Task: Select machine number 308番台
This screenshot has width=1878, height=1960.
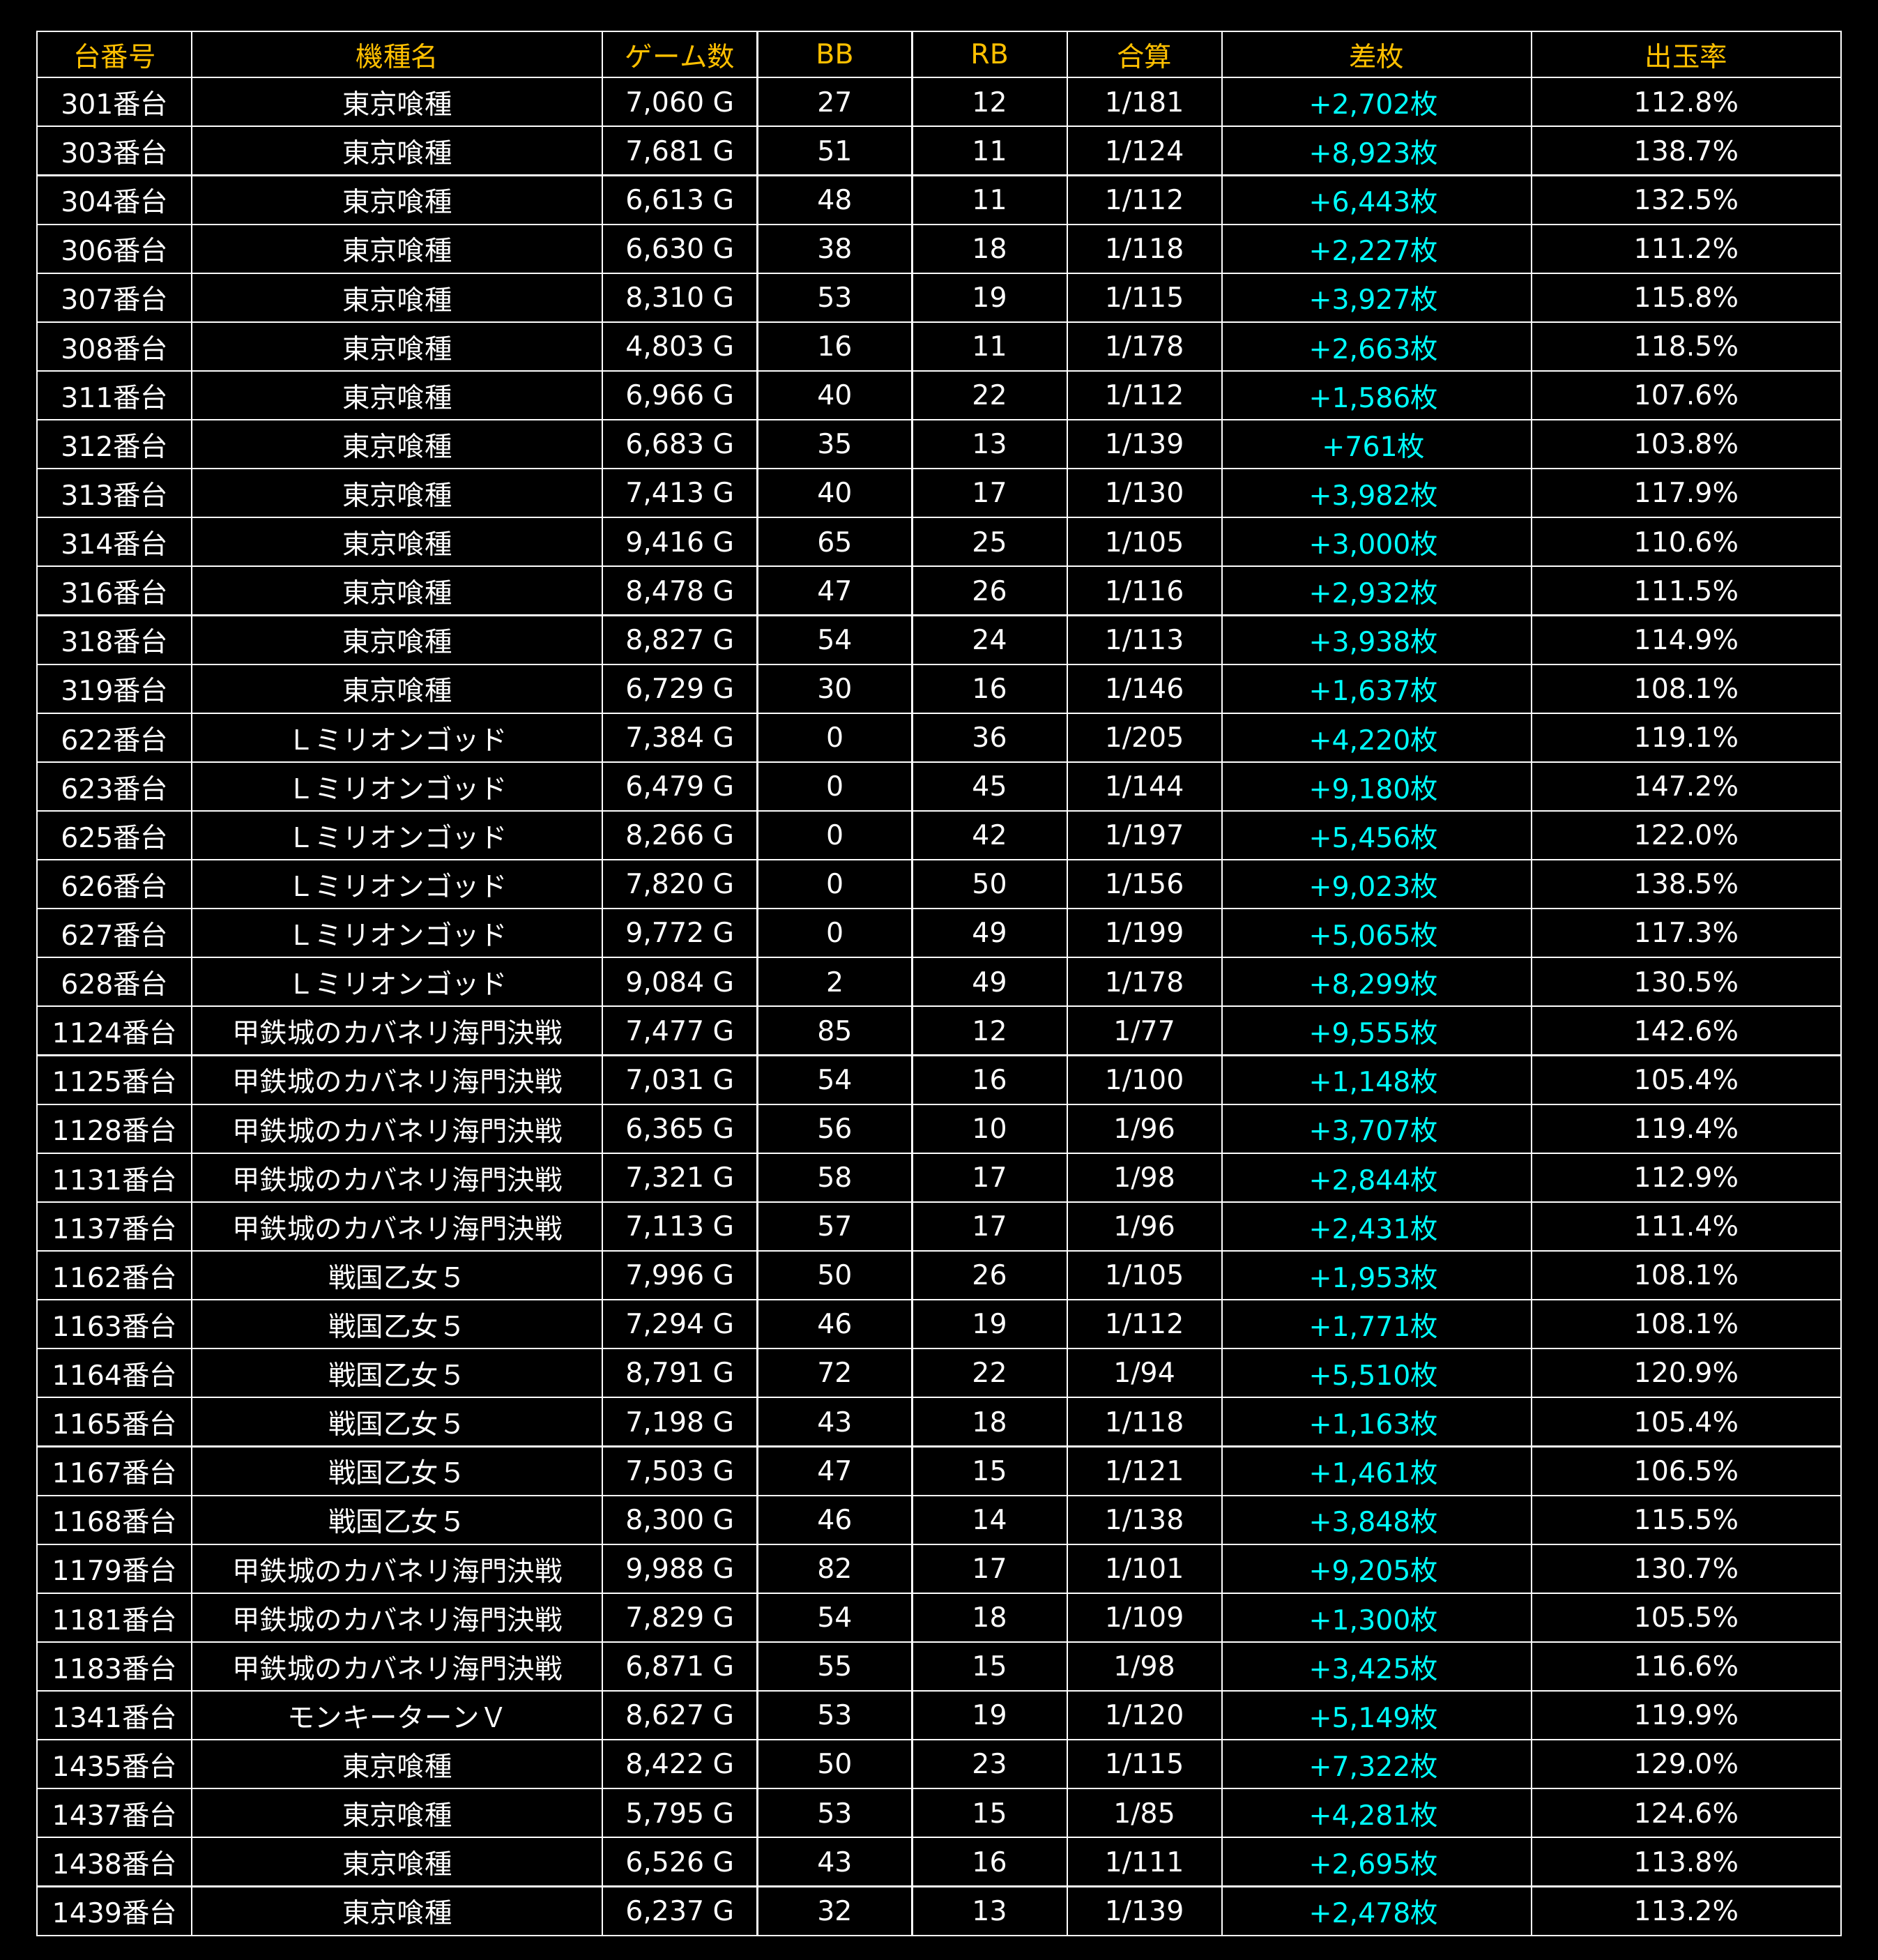Action: coord(114,347)
